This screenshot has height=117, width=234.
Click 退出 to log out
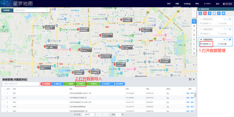tap(217, 4)
